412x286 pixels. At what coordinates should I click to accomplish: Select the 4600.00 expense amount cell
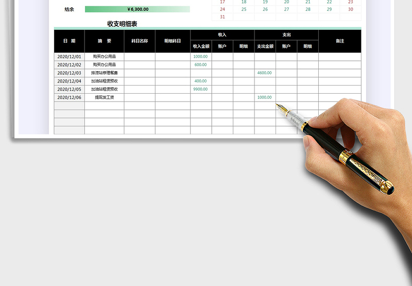click(x=265, y=73)
